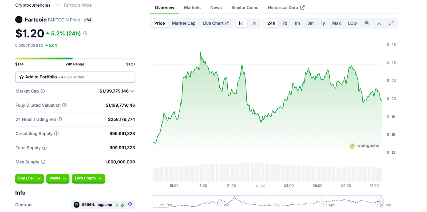427x212 pixels.
Task: Click the $1.14 24h low value
Action: tap(19, 64)
